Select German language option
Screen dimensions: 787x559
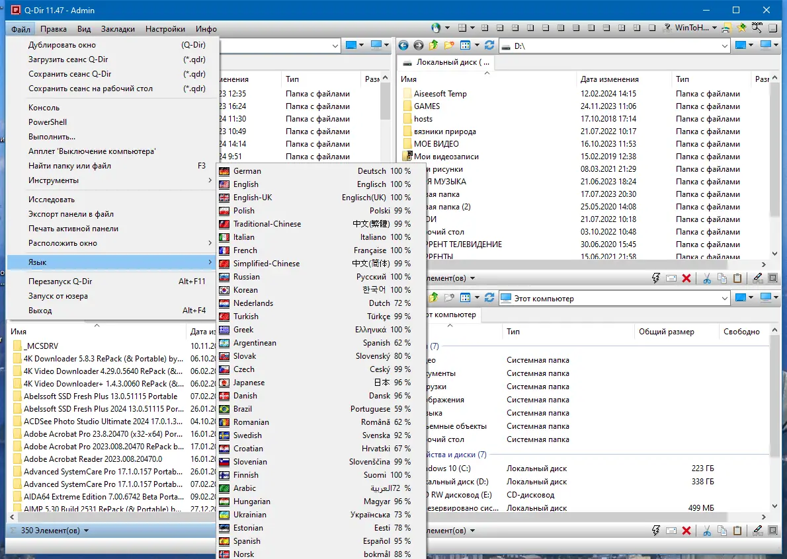[x=321, y=171]
